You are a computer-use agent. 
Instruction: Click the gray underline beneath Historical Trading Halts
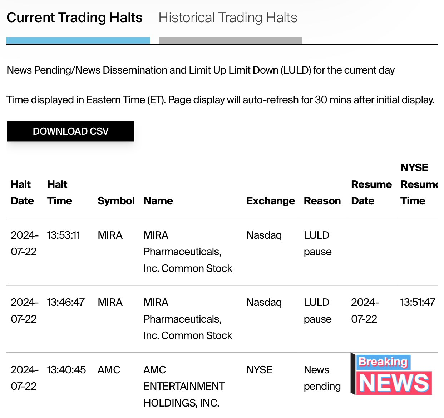click(x=231, y=40)
